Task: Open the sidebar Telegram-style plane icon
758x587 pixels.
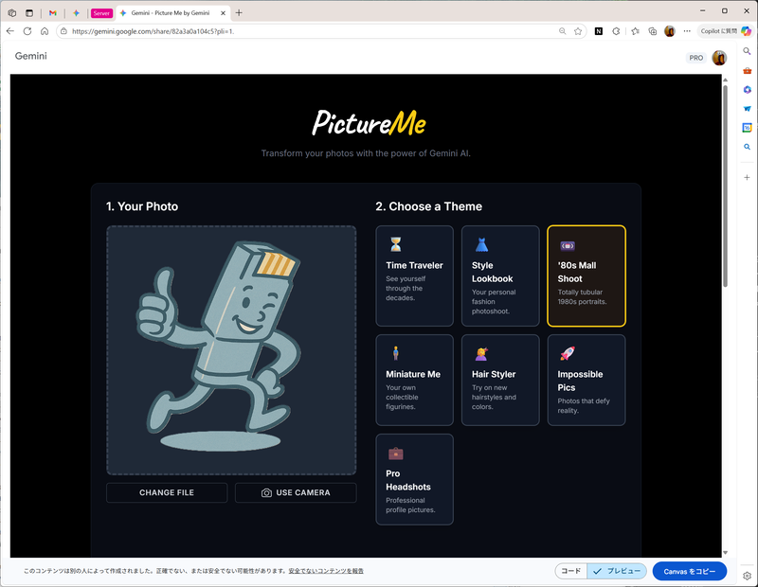Action: pos(747,109)
